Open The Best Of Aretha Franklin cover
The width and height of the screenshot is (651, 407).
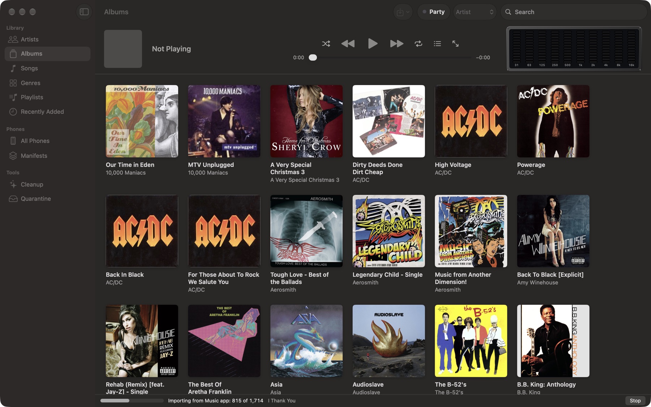[224, 341]
